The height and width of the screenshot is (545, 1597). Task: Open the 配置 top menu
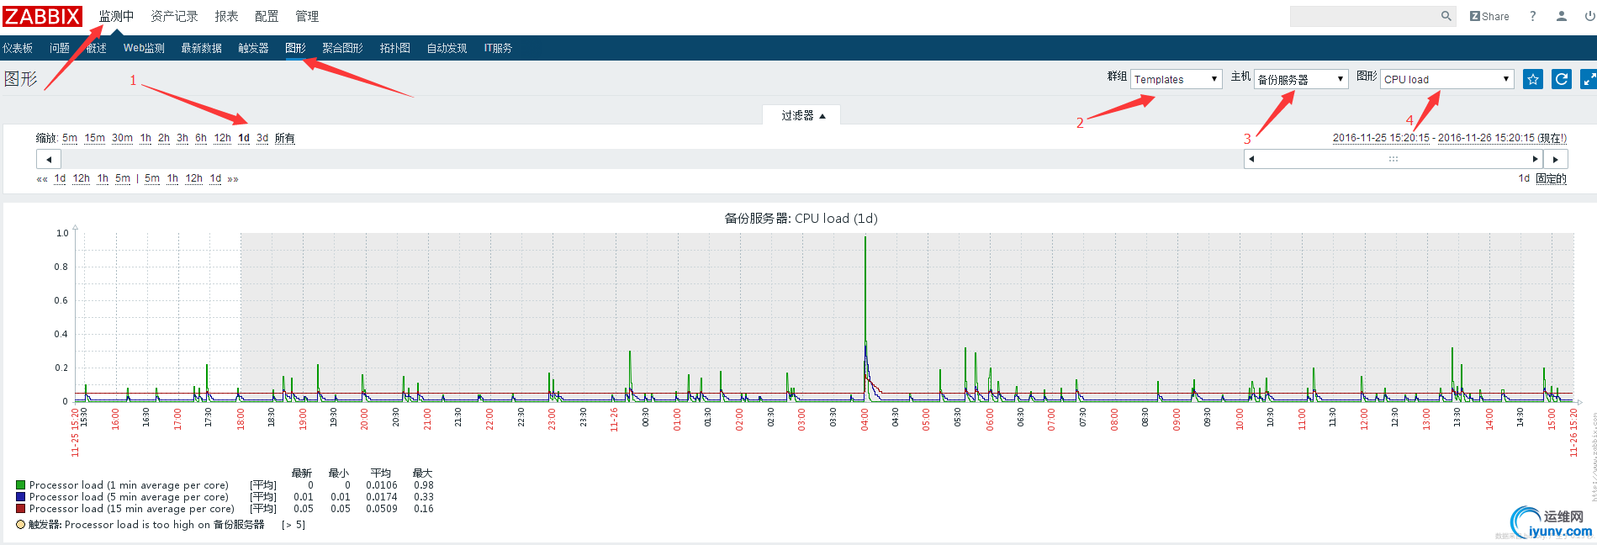click(x=267, y=16)
